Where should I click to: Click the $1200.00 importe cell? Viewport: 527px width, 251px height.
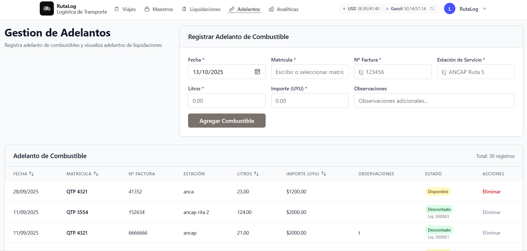(296, 191)
